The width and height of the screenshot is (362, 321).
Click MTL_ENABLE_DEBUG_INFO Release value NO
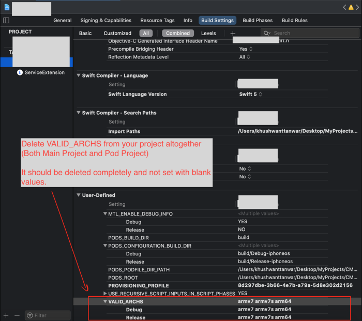pos(242,230)
